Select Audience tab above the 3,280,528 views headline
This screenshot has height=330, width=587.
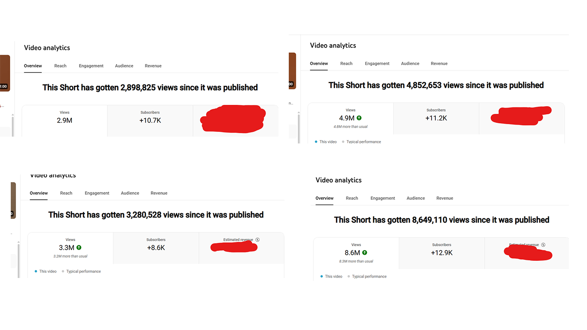coord(130,193)
